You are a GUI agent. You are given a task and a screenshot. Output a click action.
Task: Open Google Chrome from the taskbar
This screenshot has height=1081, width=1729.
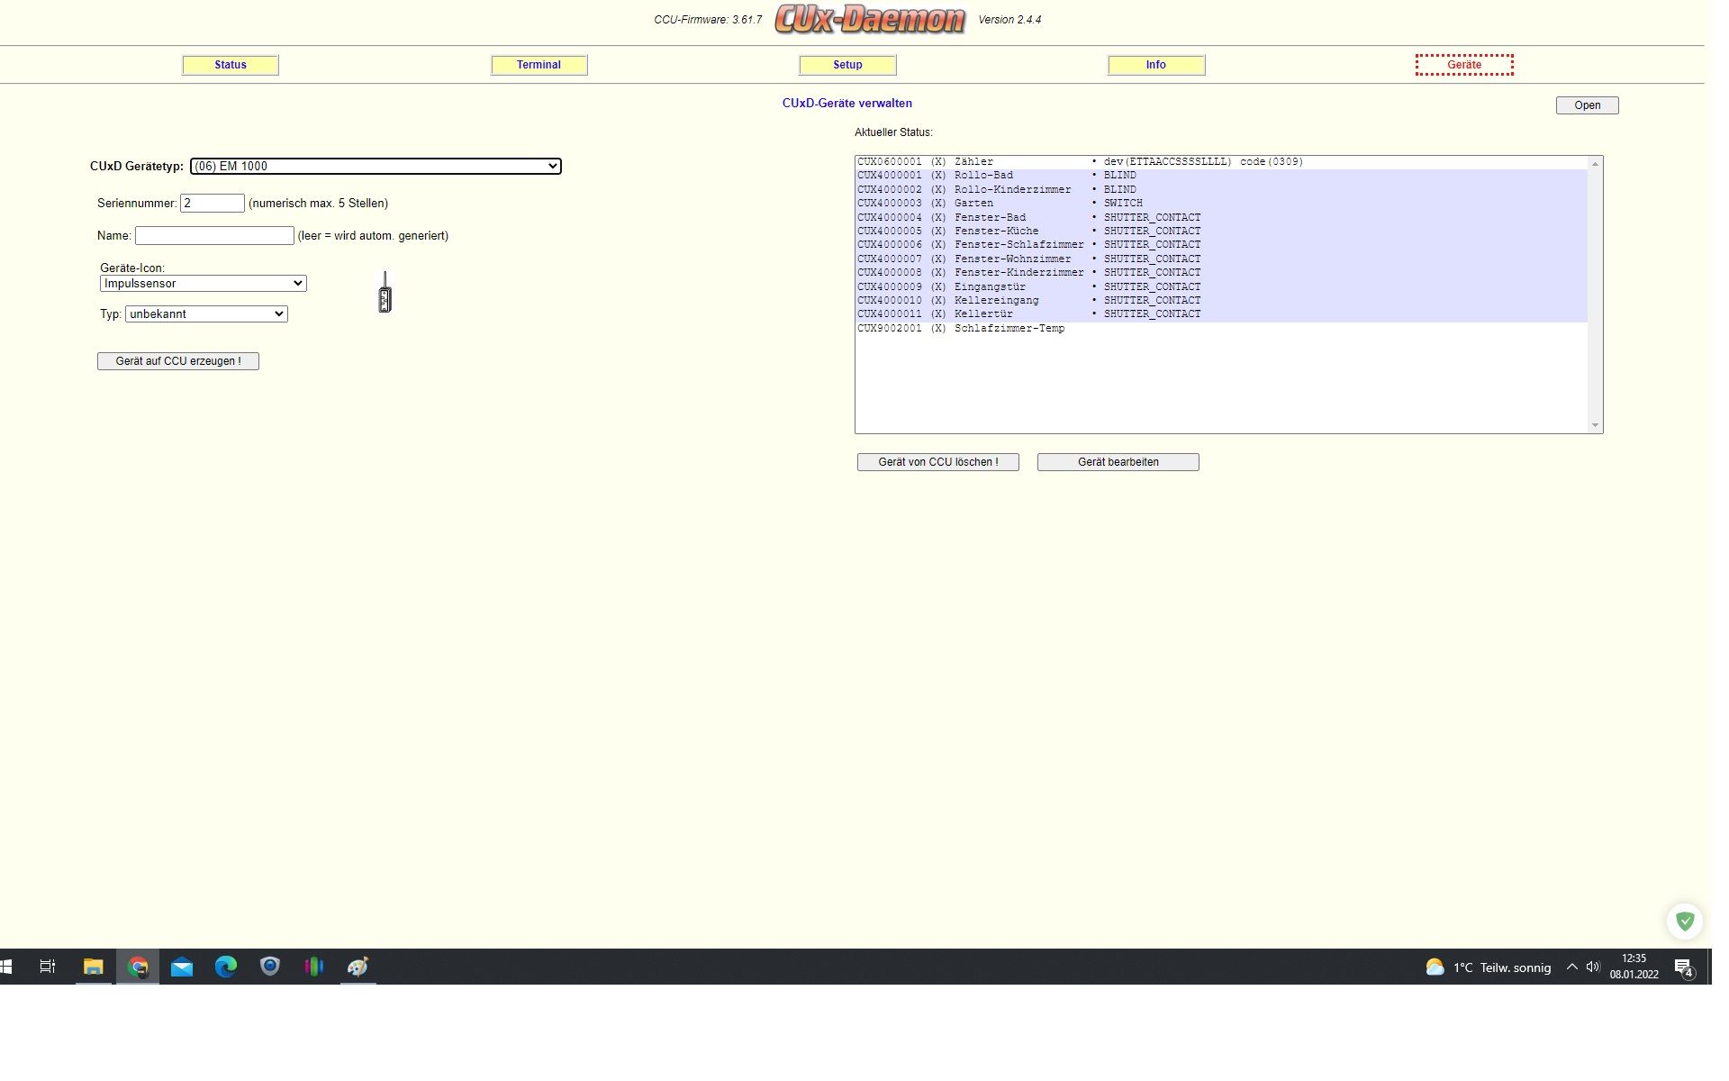(138, 967)
